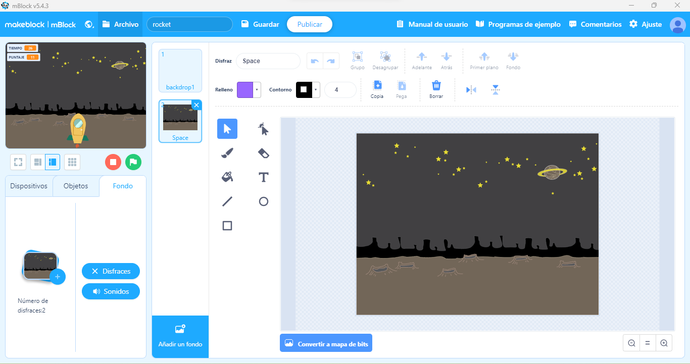Viewport: 690px width, 364px height.
Task: Open the Relleno fill color dropdown arrow
Action: click(x=257, y=90)
